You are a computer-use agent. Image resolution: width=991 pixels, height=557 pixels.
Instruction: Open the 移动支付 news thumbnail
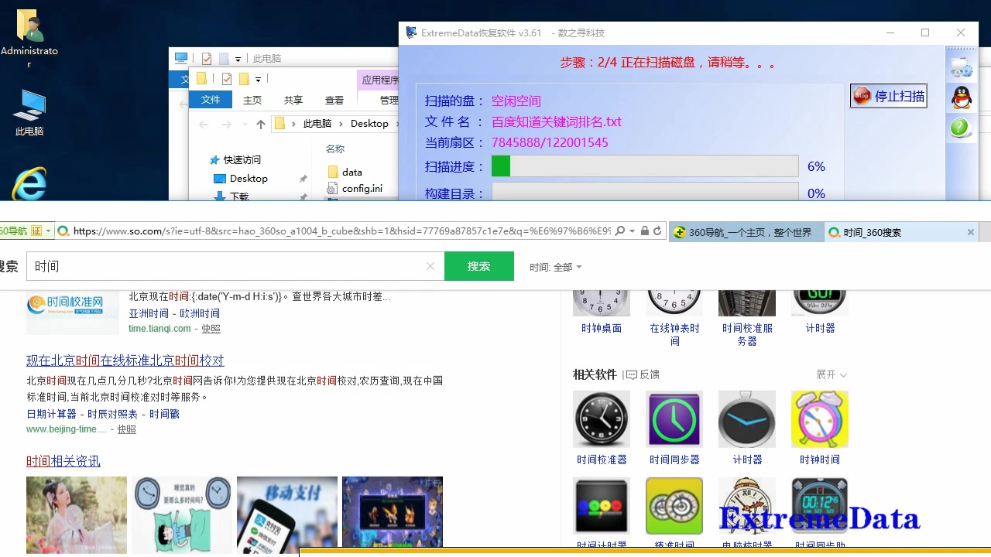pos(287,514)
